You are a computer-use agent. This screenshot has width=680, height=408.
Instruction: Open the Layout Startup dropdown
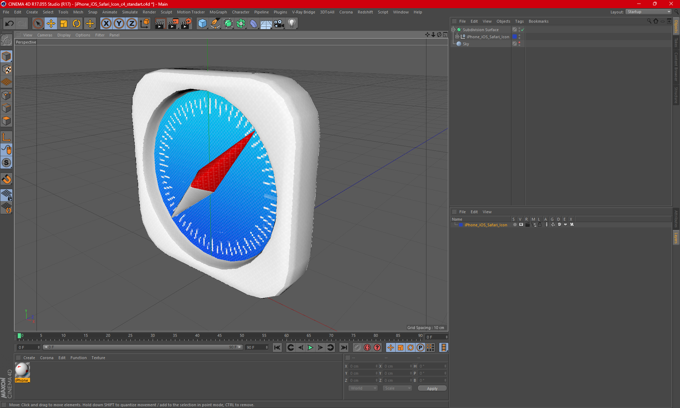coord(648,12)
